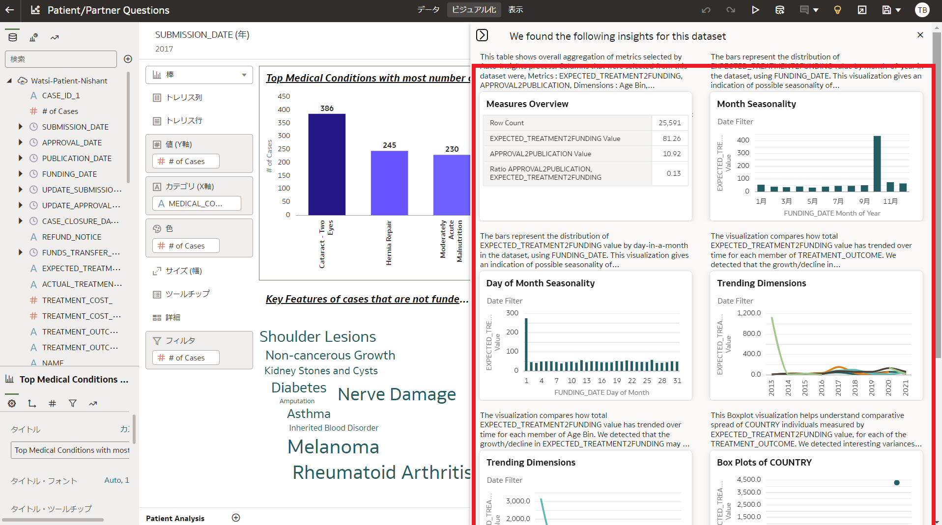This screenshot has height=525, width=942.
Task: Expand the FUNDS_TRANSFER_… column
Action: pos(20,252)
